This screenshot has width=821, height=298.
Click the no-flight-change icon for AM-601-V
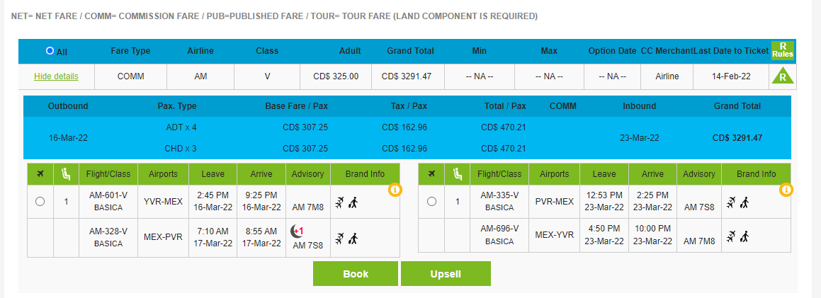pos(339,202)
